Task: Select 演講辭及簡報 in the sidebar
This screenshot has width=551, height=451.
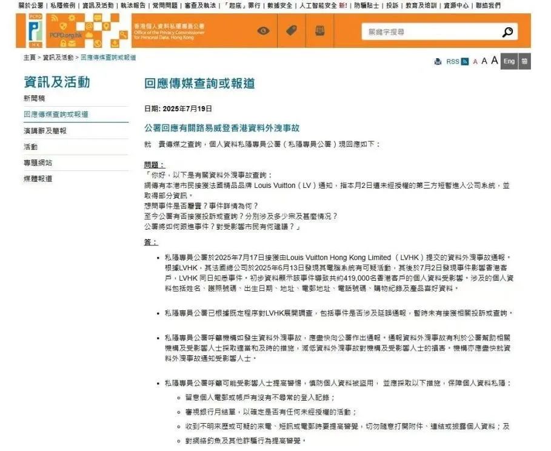Action: tap(45, 130)
